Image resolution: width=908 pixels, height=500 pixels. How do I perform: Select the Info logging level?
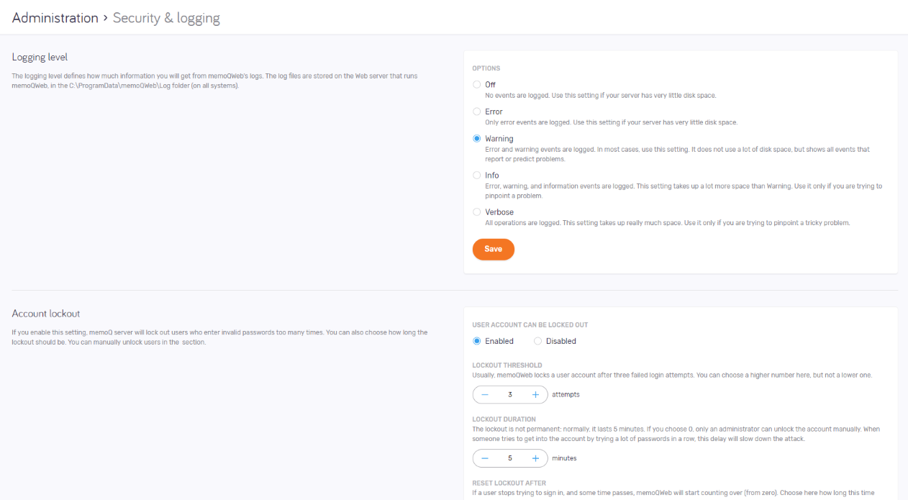pos(476,175)
